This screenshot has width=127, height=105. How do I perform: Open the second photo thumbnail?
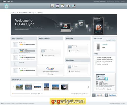coord(28,87)
